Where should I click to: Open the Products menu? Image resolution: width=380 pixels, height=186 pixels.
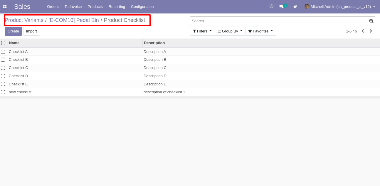95,6
